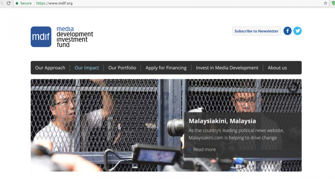Screen dimensions: 335x179
Task: Open MDIF Twitter page icon
Action: (x=297, y=31)
